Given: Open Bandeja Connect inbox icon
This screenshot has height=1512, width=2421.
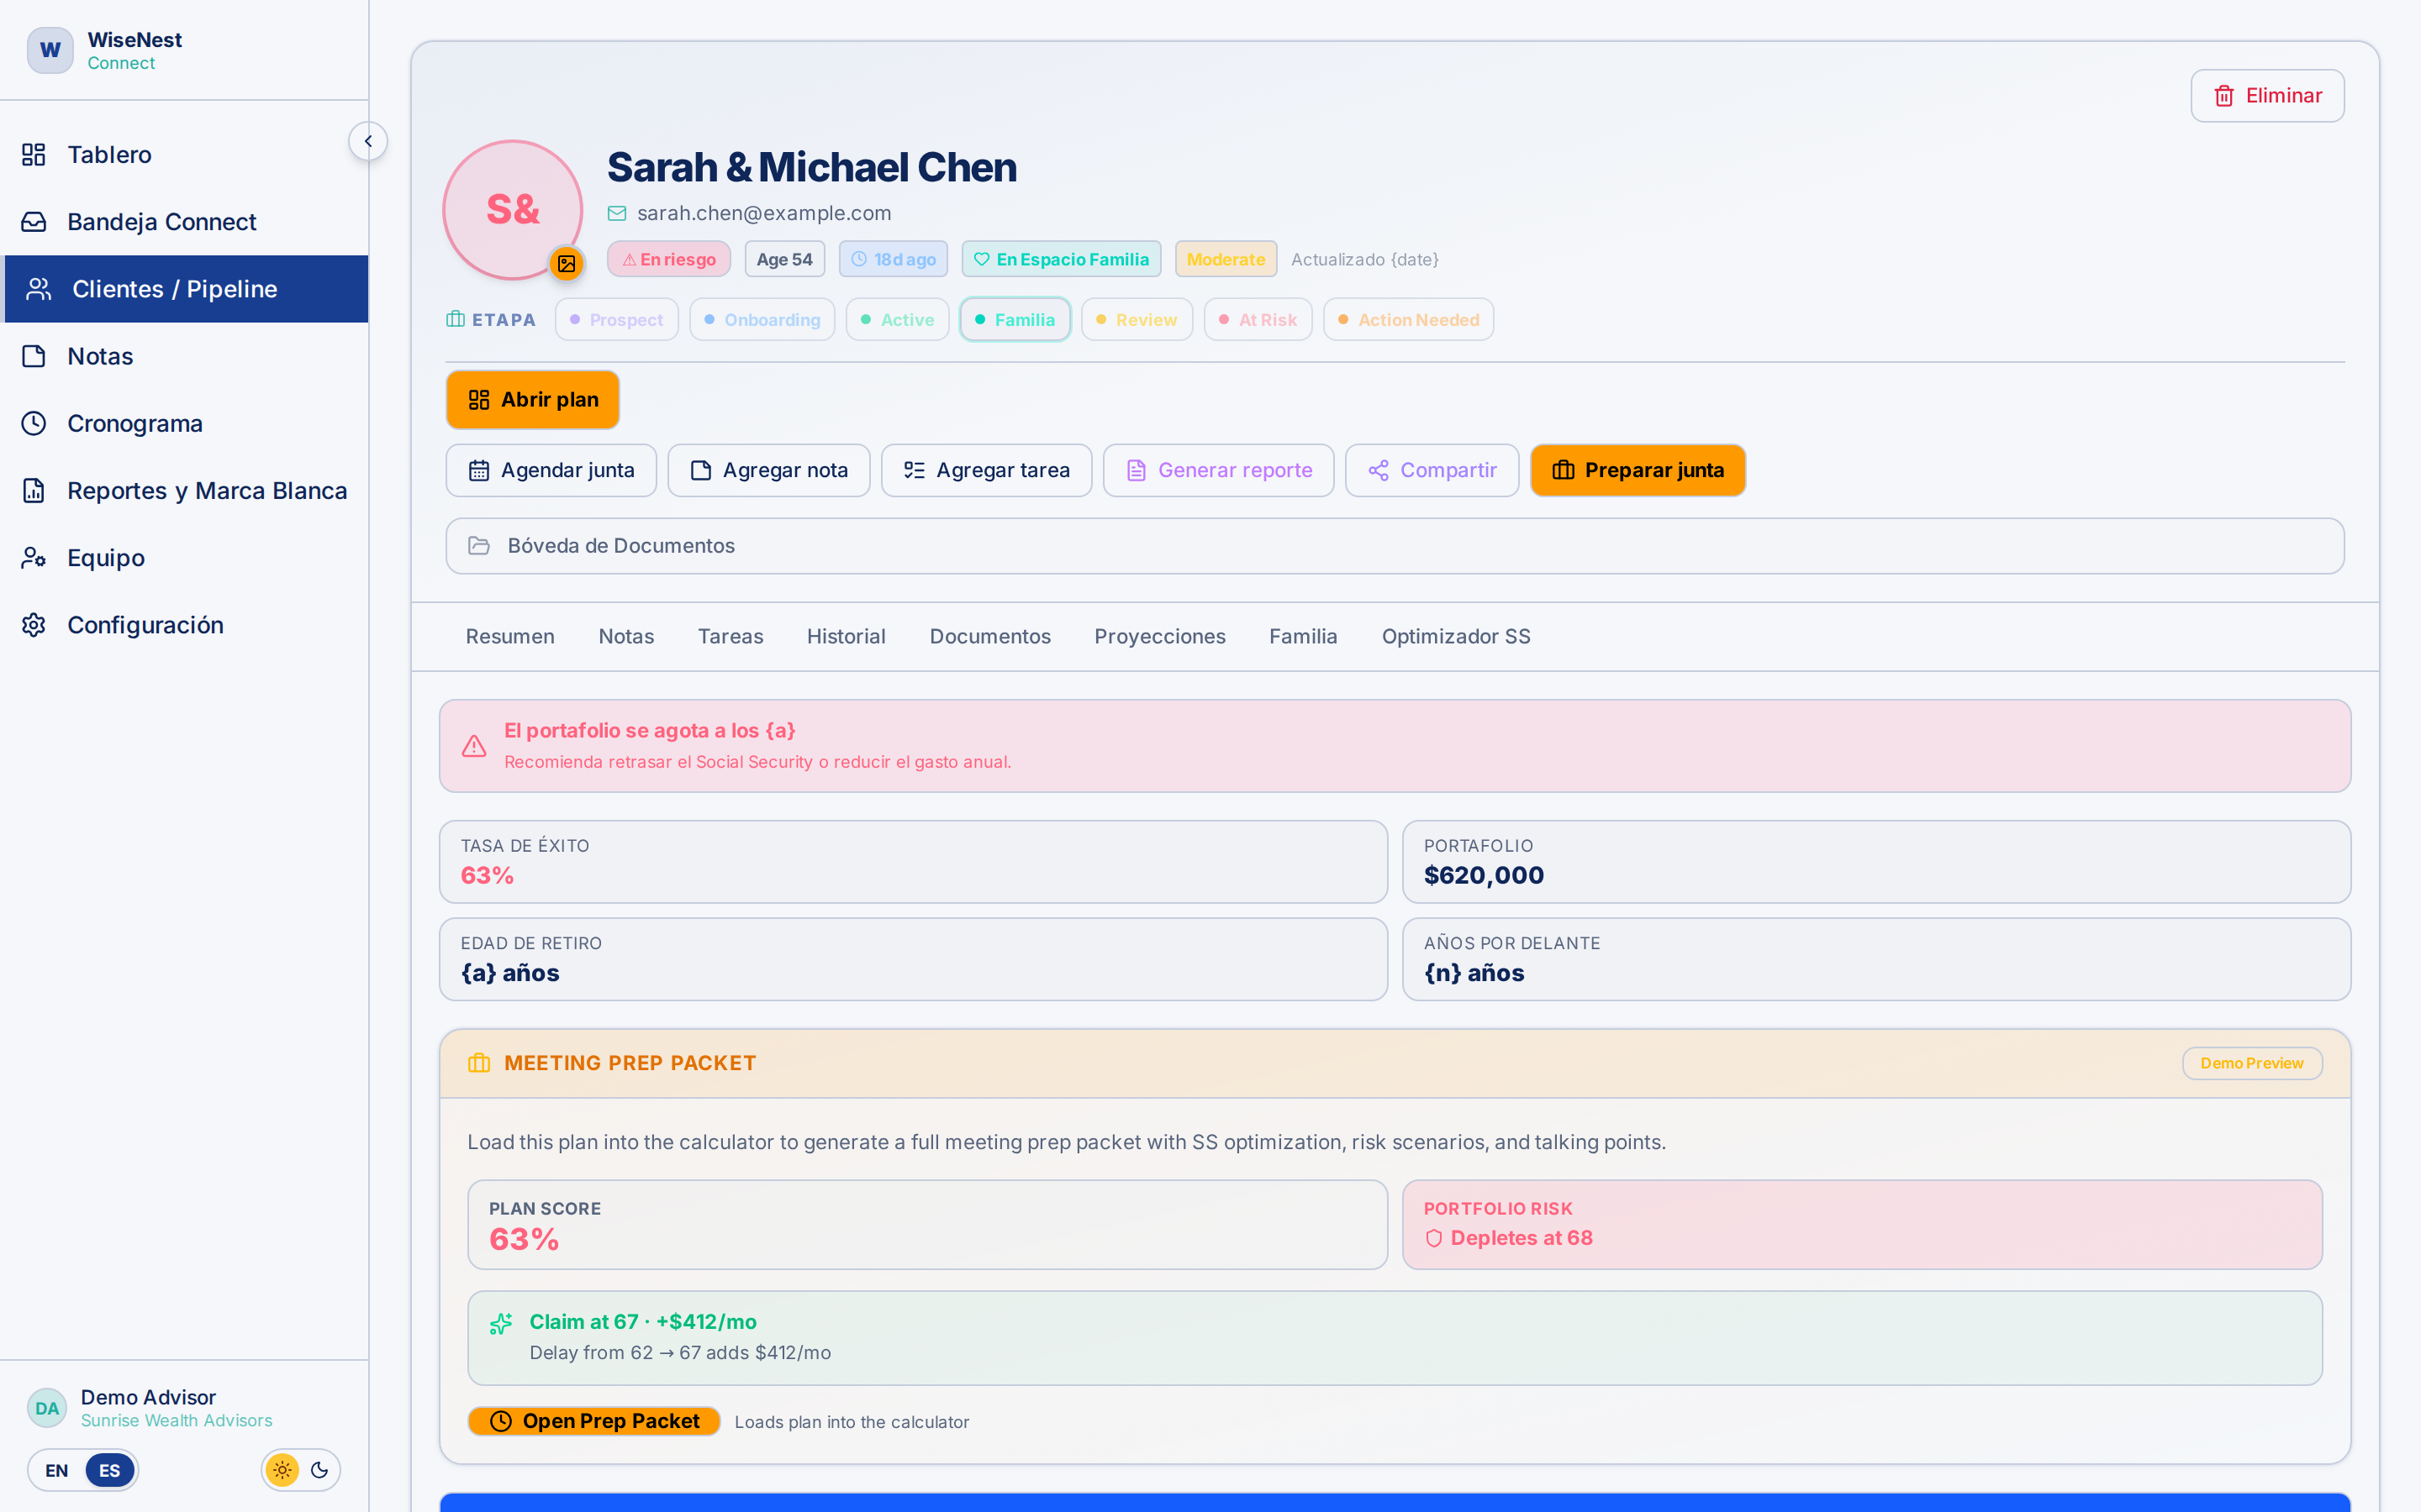Looking at the screenshot, I should (34, 221).
